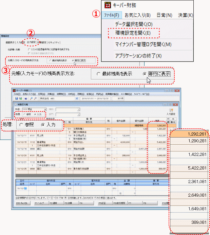Select 入力 radio in enlarged 処理 callout
210x235 pixels.
coord(43,125)
